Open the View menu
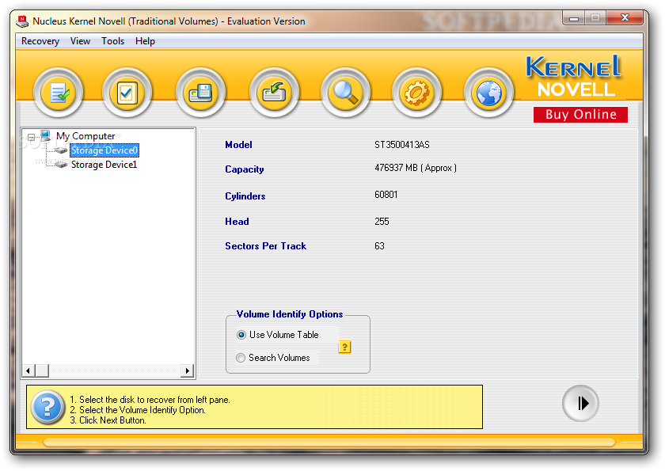665x471 pixels. tap(80, 41)
